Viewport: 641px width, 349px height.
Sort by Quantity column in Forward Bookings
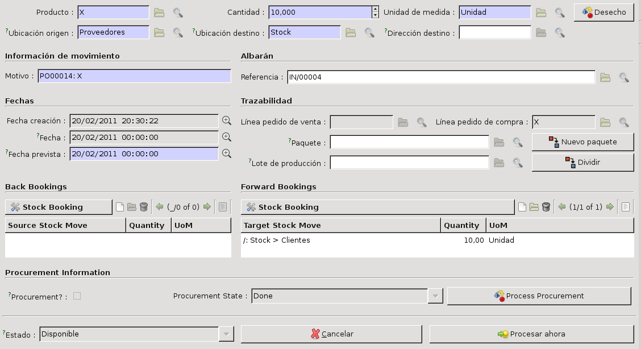(x=463, y=226)
